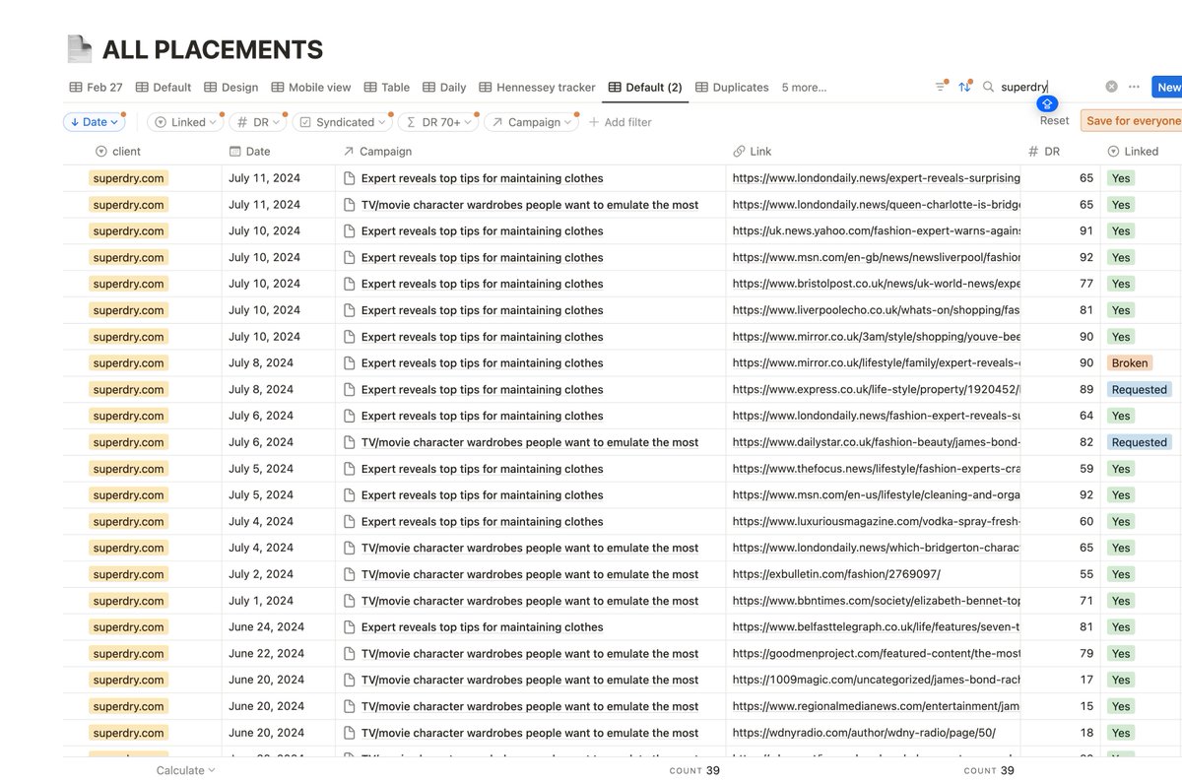Switch to the Default view tab
The height and width of the screenshot is (782, 1182).
164,87
